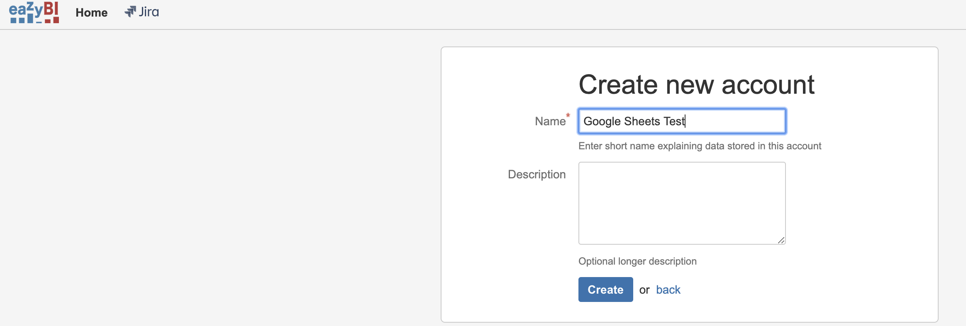Follow the back link
Screen dimensions: 966x326
[x=668, y=290]
